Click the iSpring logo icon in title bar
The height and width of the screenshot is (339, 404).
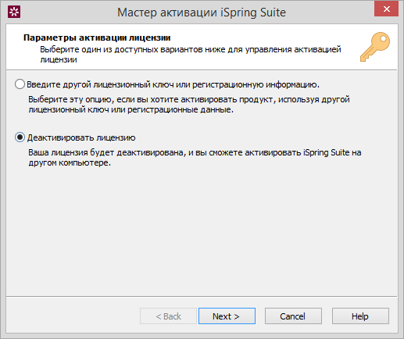[x=14, y=12]
